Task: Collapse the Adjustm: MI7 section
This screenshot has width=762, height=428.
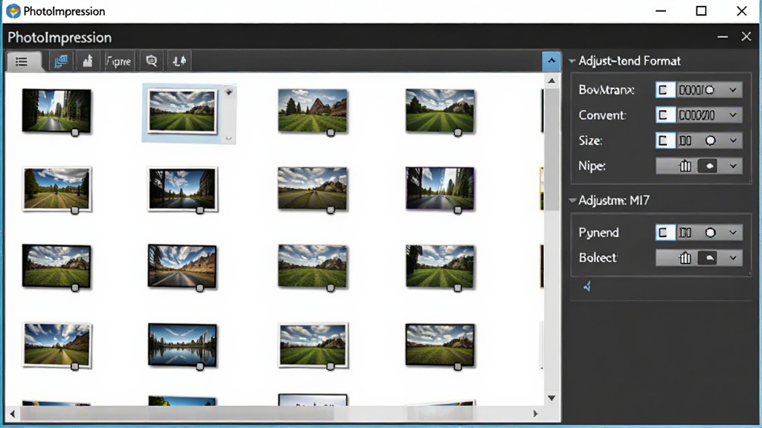Action: 572,200
